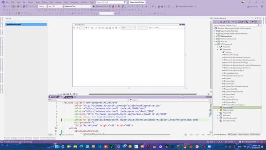The height and width of the screenshot is (150, 266).
Task: Open the Edit menu
Action: [x=13, y=2]
